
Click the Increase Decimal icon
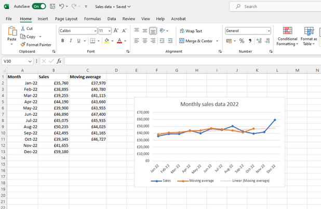(259, 41)
